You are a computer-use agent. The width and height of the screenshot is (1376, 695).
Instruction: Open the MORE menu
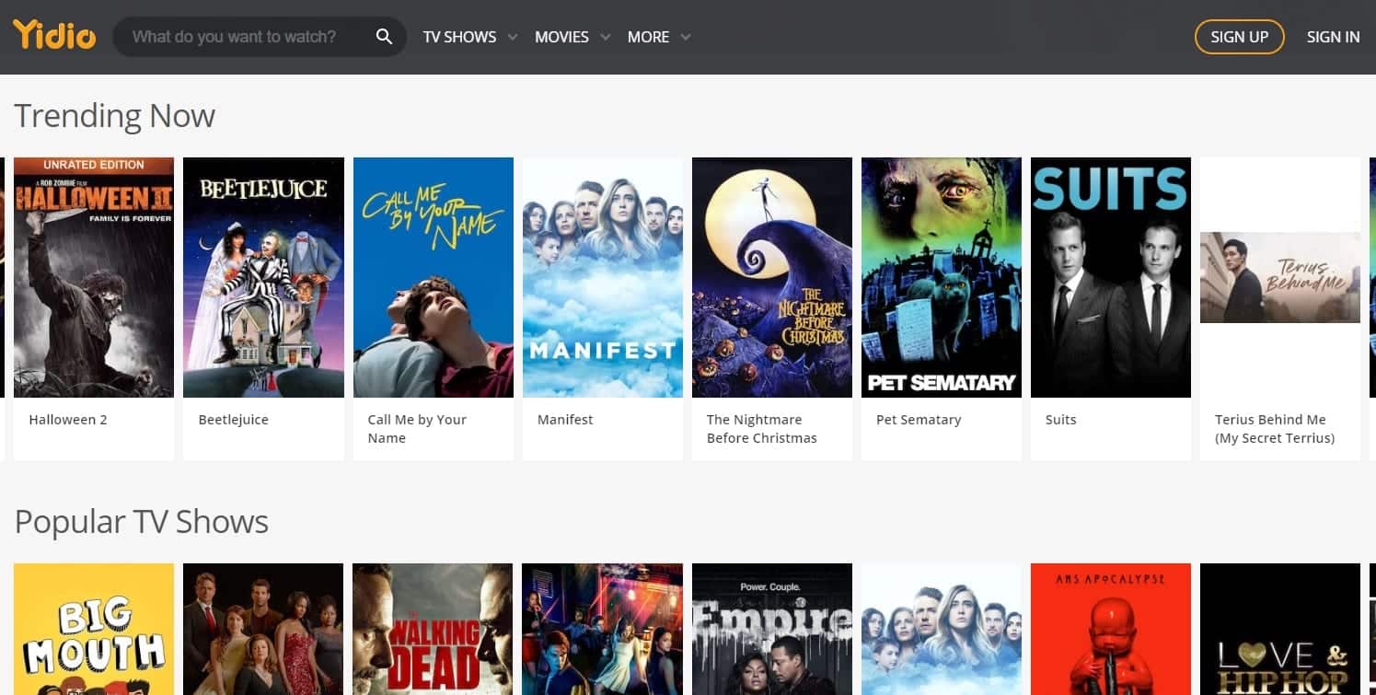click(648, 37)
